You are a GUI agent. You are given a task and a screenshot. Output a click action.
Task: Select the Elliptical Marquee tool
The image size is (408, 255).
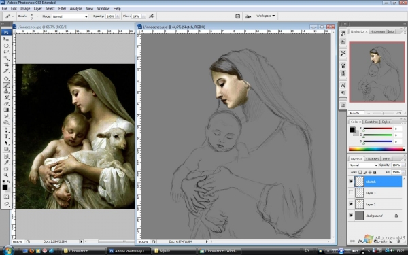pyautogui.click(x=6, y=46)
